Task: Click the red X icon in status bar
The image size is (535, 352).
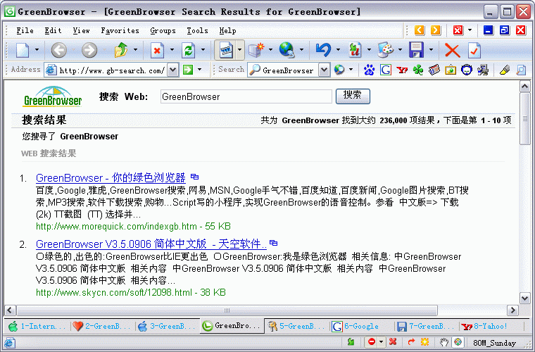Action: [x=393, y=341]
